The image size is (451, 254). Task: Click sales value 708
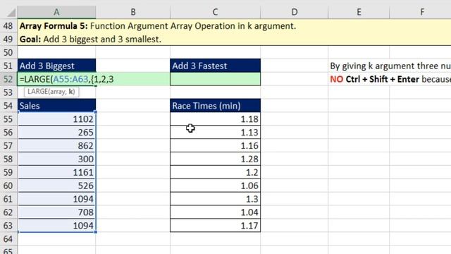point(56,212)
